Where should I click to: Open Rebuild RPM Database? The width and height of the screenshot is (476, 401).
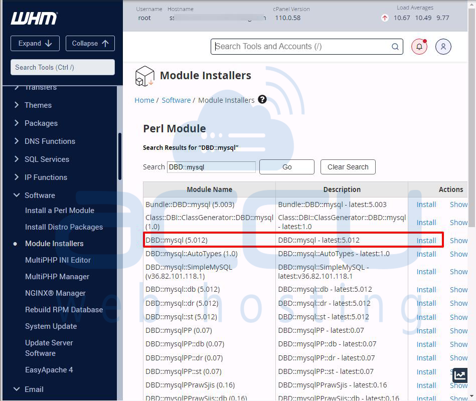click(x=64, y=310)
